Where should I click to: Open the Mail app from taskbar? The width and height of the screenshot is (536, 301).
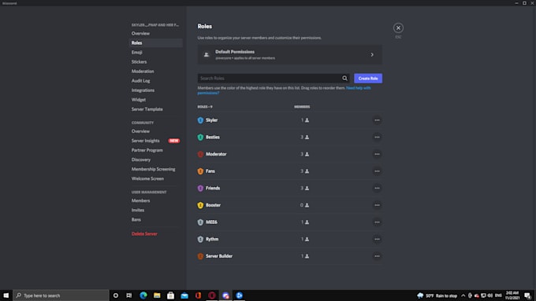pos(184,295)
